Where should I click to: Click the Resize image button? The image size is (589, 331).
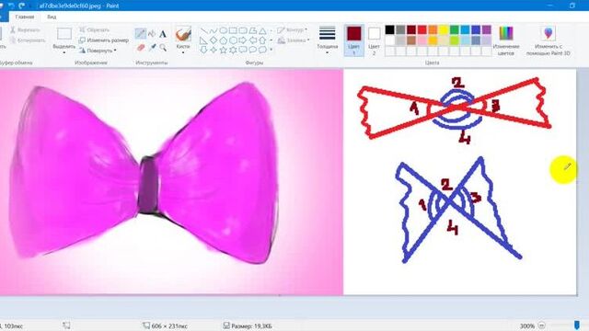[104, 40]
